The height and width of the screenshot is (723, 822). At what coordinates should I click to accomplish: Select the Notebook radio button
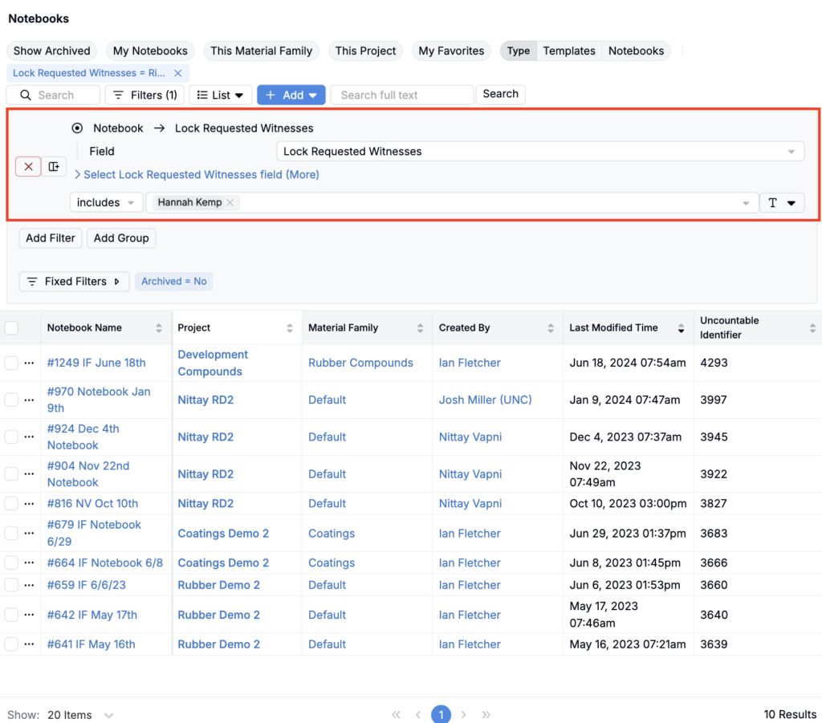pos(77,128)
